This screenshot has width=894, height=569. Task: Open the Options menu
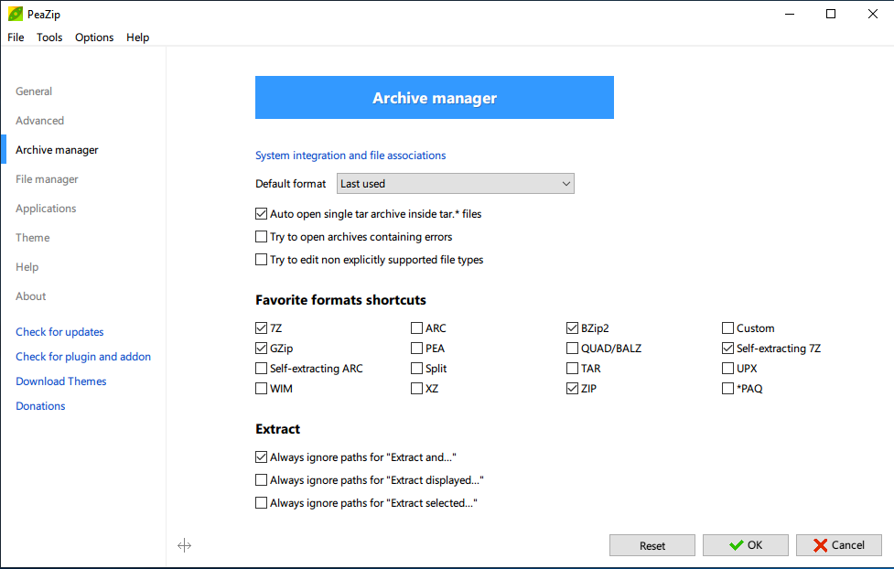tap(94, 38)
